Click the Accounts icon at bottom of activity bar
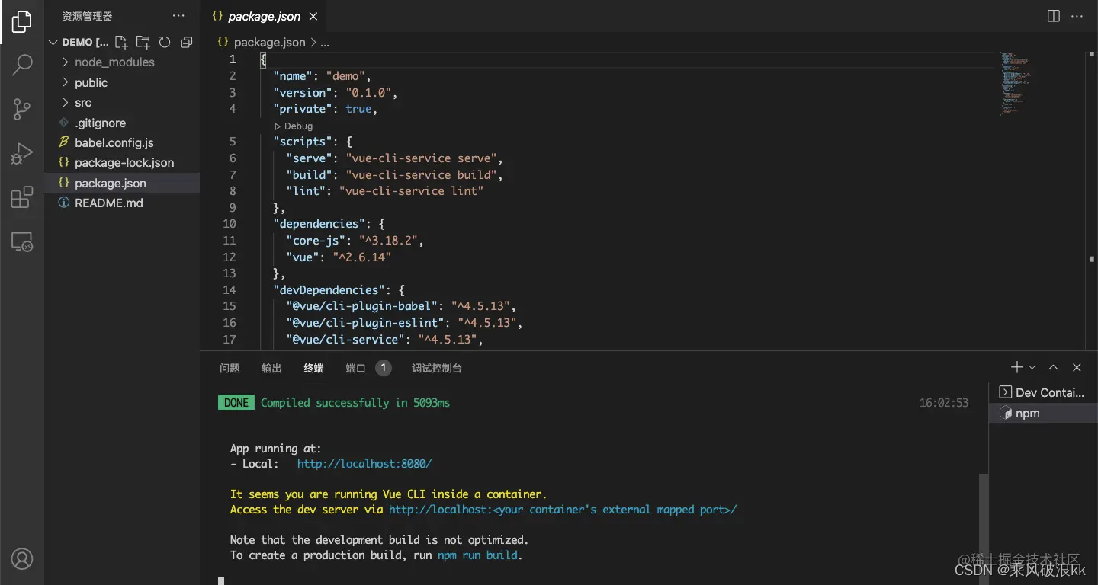This screenshot has width=1098, height=585. [21, 558]
